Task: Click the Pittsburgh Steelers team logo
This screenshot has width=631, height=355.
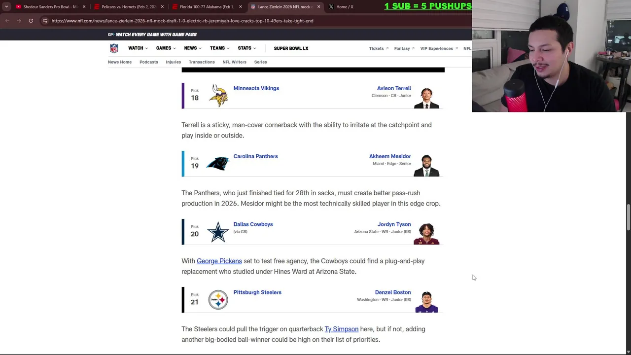Action: 218,300
